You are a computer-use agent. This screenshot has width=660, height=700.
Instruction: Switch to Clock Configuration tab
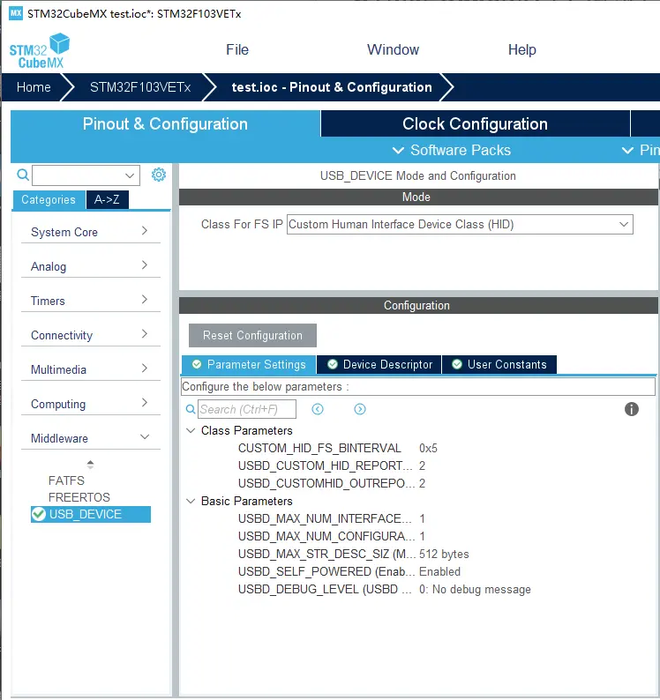(475, 124)
